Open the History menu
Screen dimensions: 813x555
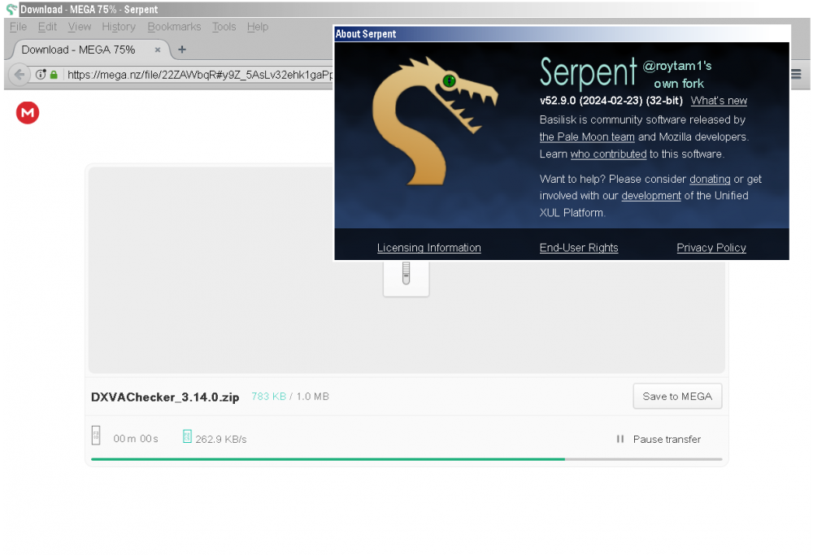[x=119, y=27]
